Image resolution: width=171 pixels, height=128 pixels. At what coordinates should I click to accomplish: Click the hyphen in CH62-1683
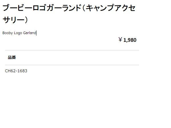[17, 71]
